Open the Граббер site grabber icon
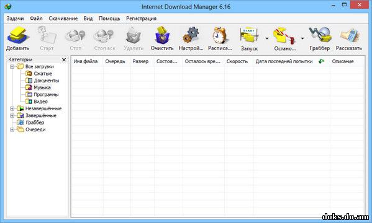 (320, 35)
